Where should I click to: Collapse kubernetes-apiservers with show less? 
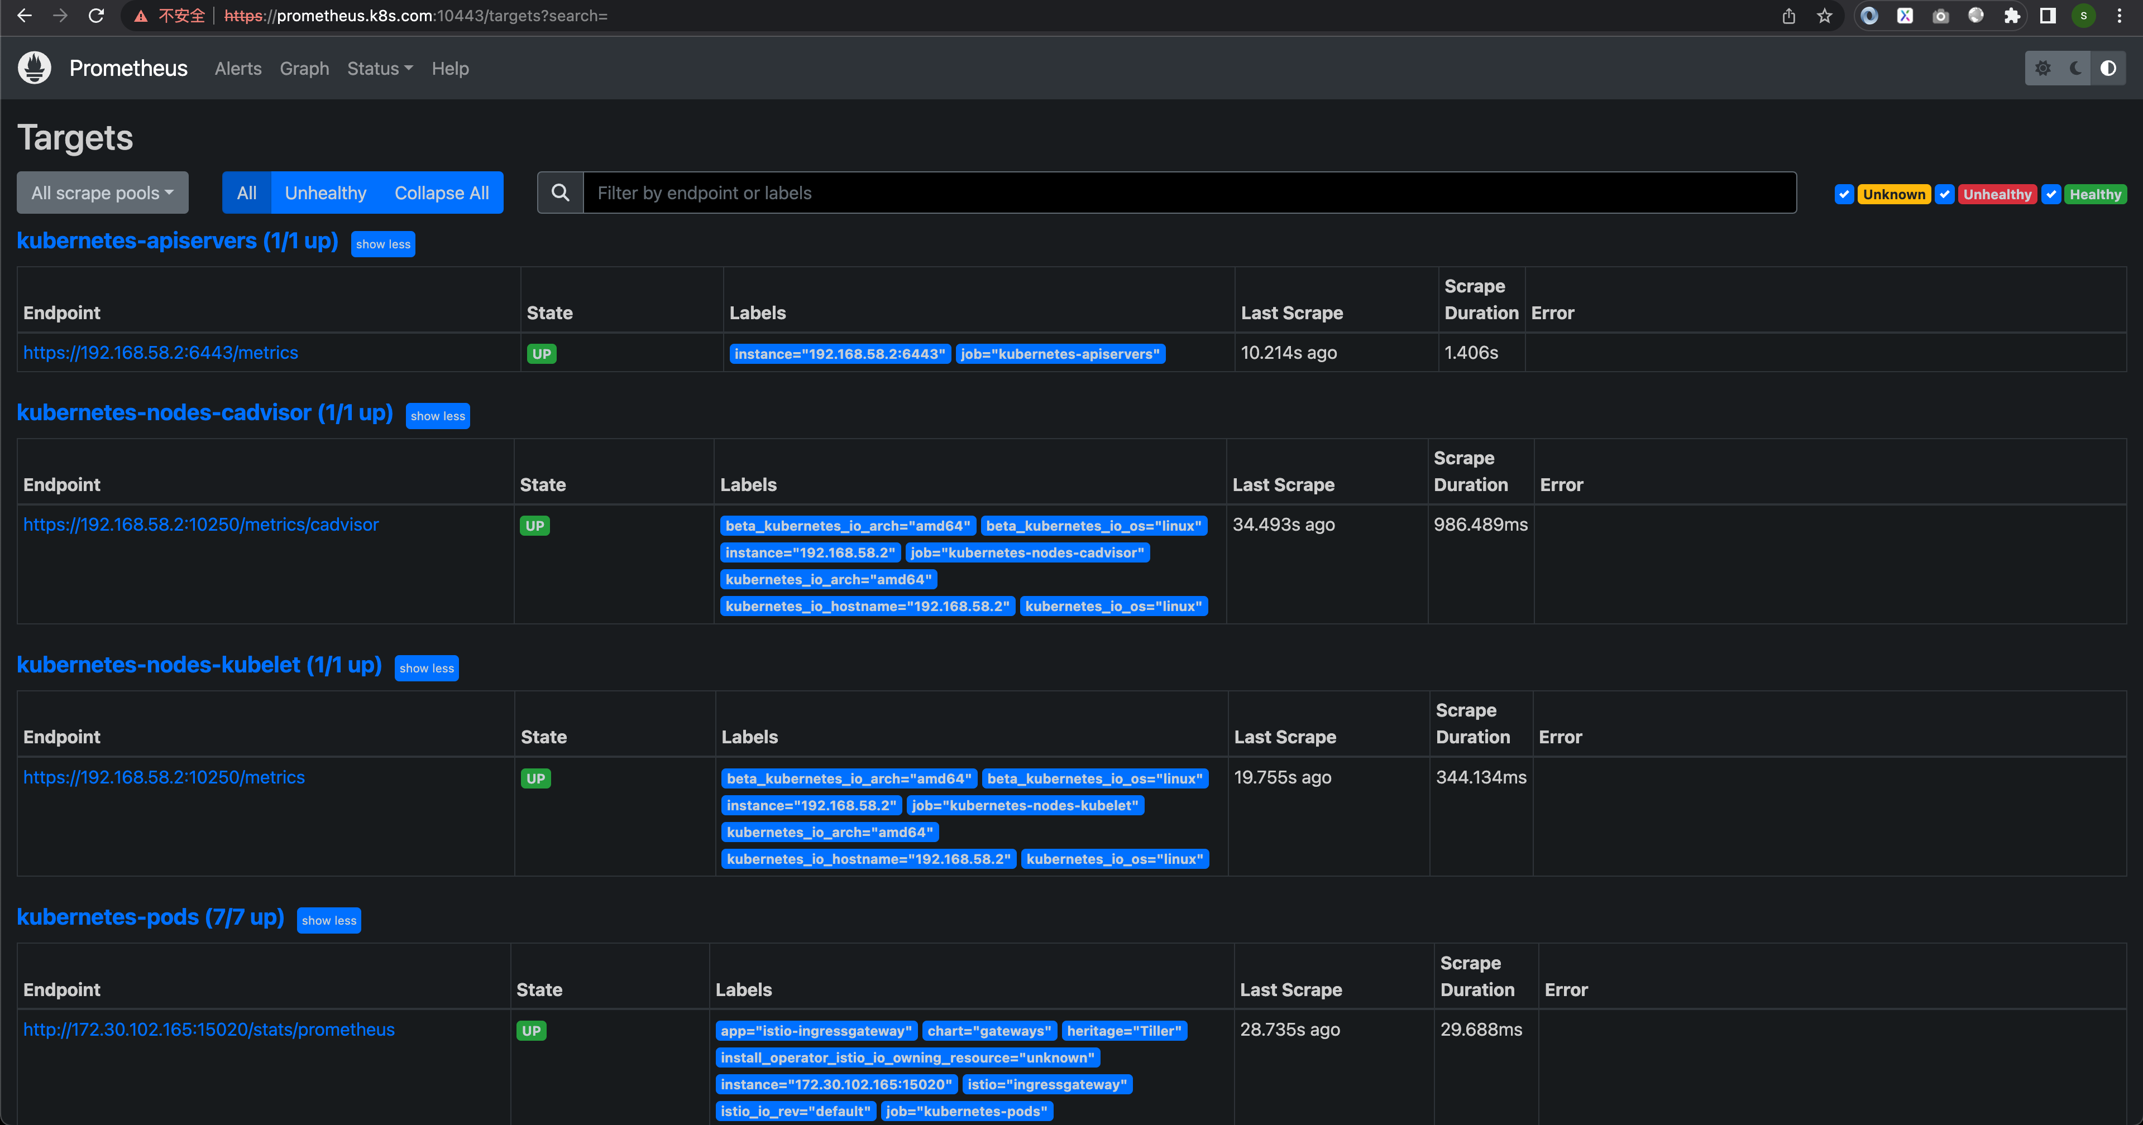382,244
